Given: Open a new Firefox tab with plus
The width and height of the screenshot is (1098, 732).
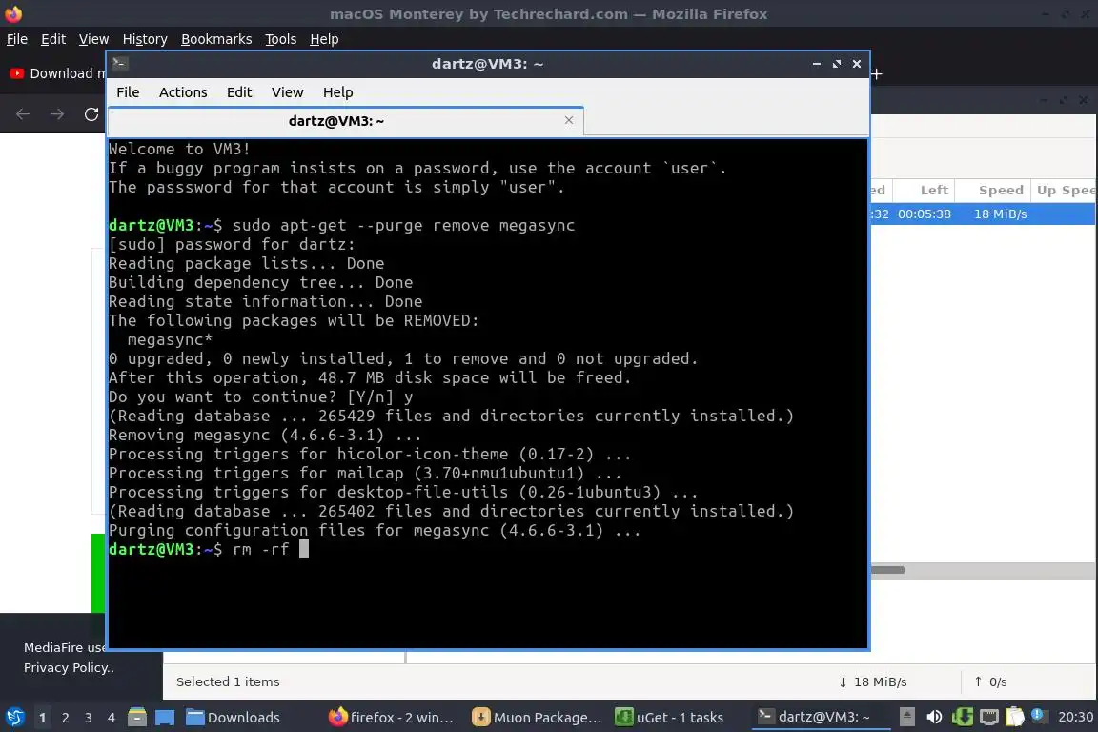Looking at the screenshot, I should coord(877,73).
